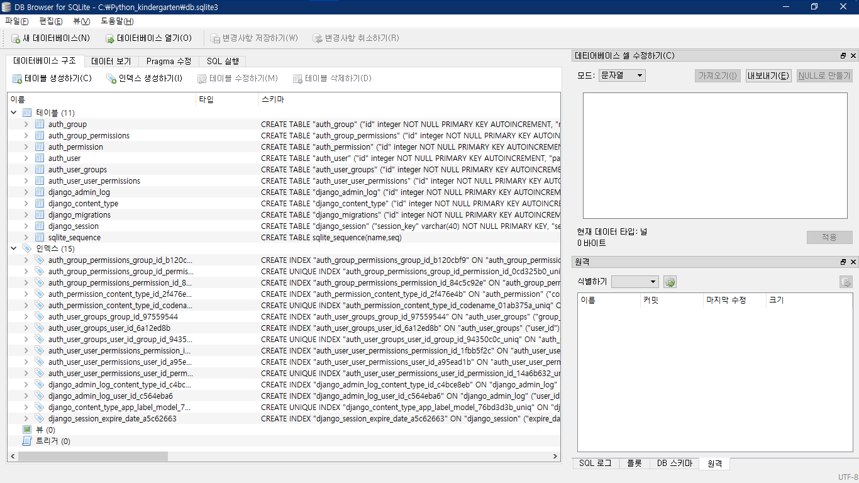Click the 트리거 (0) triggers icon
Viewport: 859px width, 483px height.
pos(27,441)
